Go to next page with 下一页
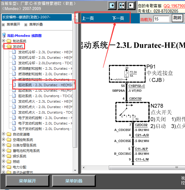Screen dimensions: 185x190 [118, 18]
